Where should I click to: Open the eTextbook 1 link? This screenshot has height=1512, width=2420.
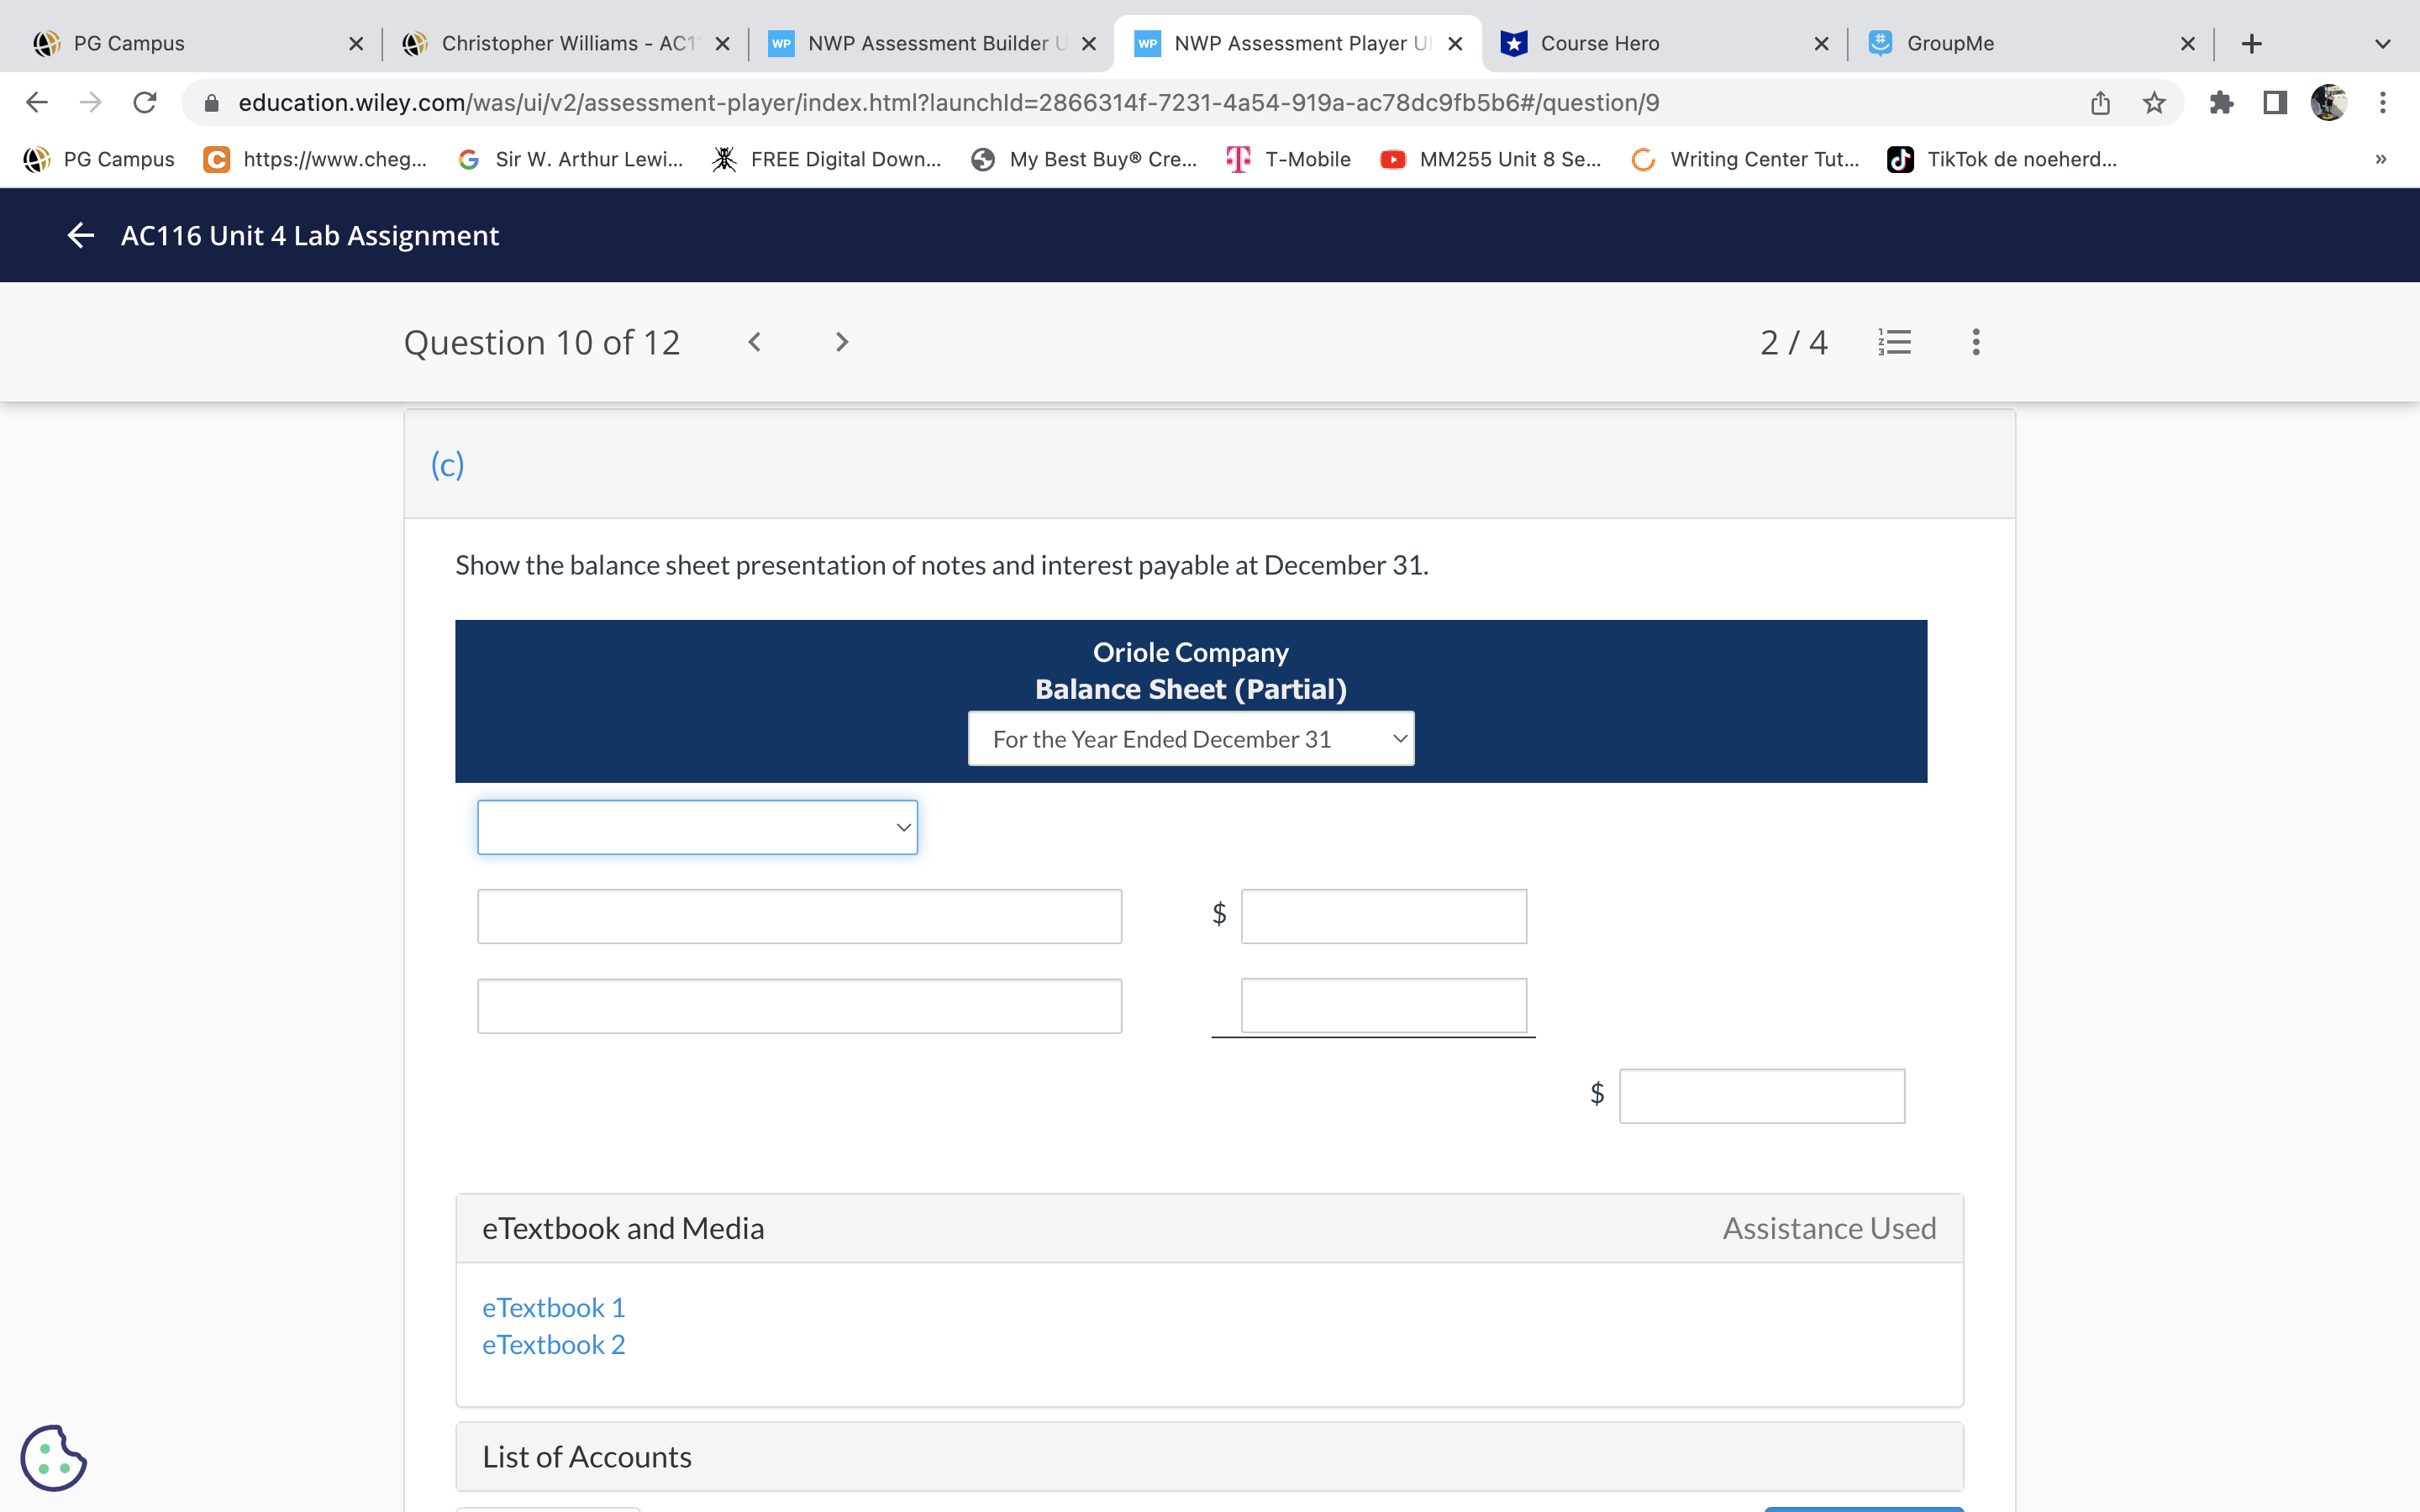click(x=553, y=1307)
